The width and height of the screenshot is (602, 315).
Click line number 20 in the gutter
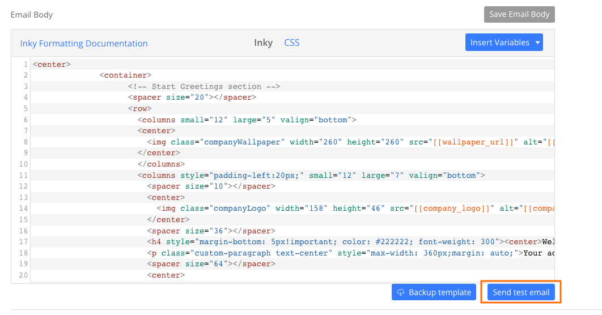click(x=23, y=275)
